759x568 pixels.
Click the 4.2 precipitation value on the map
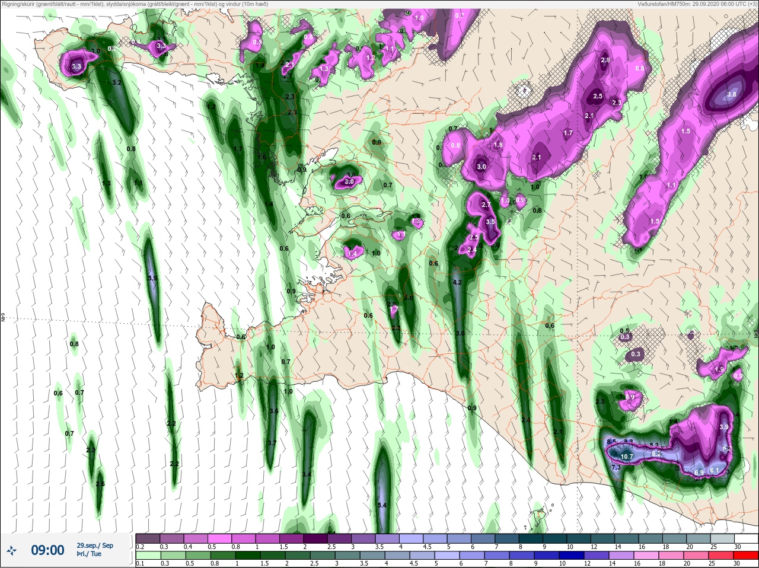pos(457,283)
